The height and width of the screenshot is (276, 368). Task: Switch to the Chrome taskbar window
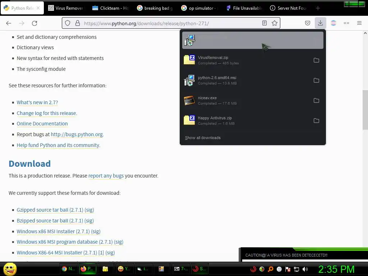[68, 269]
